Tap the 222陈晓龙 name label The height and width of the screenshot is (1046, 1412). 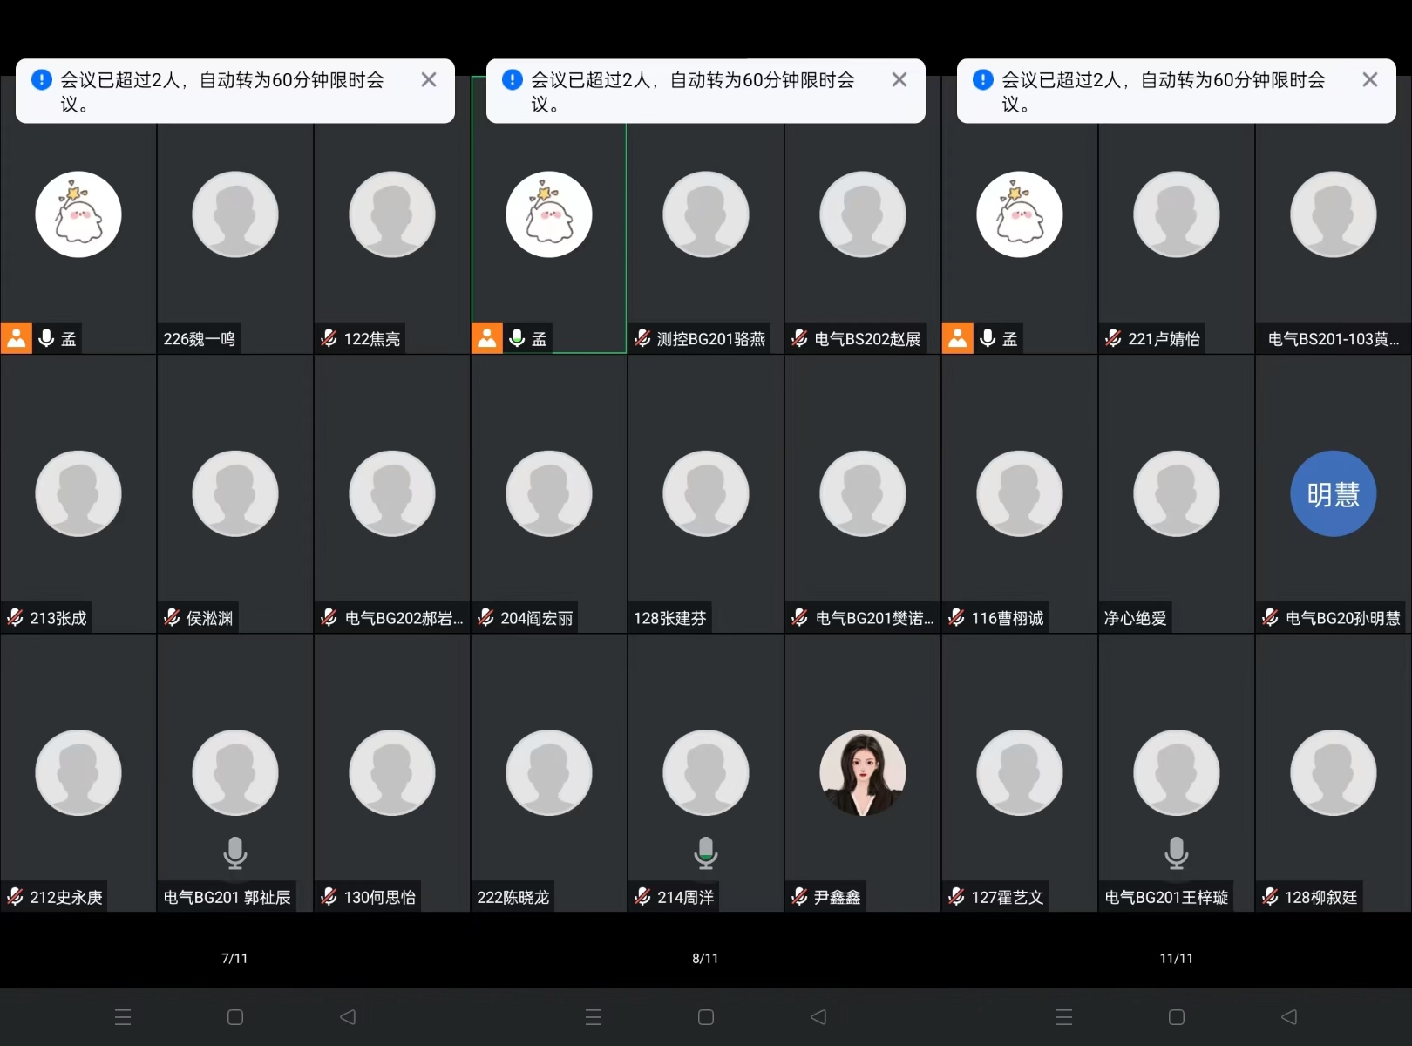[x=513, y=897]
